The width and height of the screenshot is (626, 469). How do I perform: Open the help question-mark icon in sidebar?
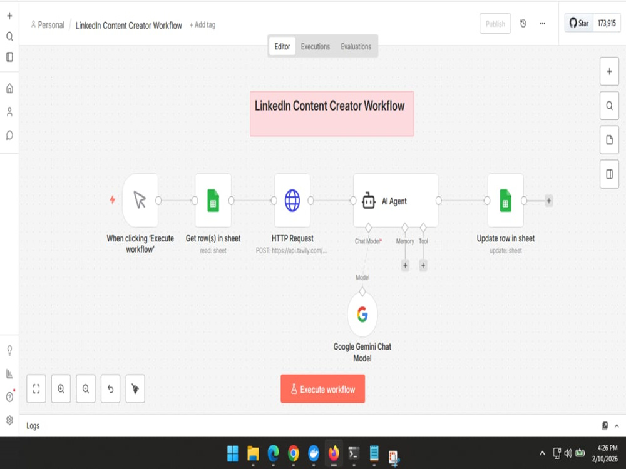point(9,397)
